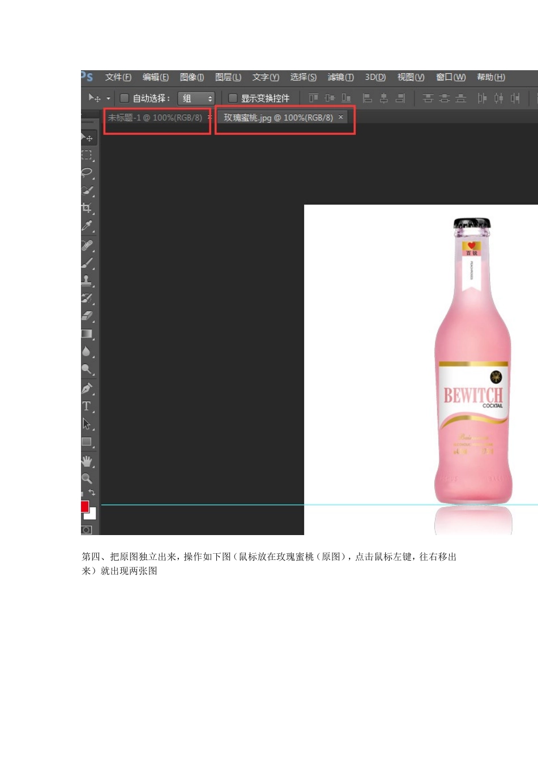Open the 组 auto-select dropdown
This screenshot has width=538, height=761.
pyautogui.click(x=196, y=99)
